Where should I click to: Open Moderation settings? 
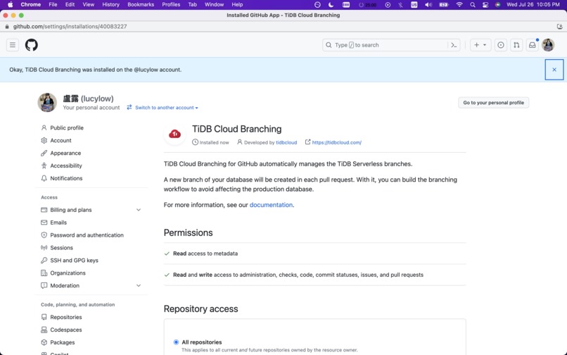click(65, 286)
